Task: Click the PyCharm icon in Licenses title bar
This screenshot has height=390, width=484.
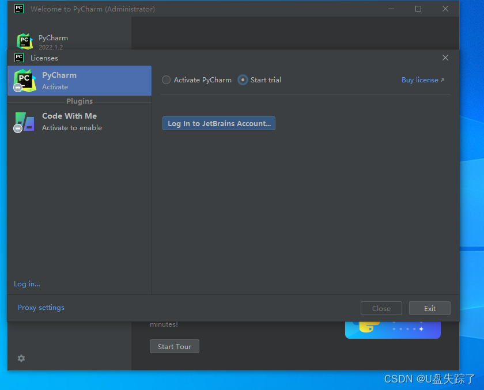Action: (19, 58)
